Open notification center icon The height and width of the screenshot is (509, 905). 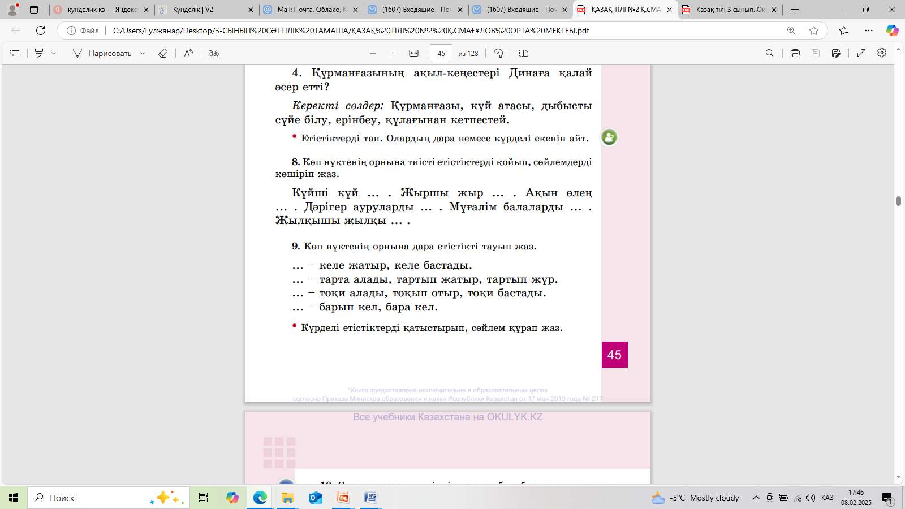[887, 498]
